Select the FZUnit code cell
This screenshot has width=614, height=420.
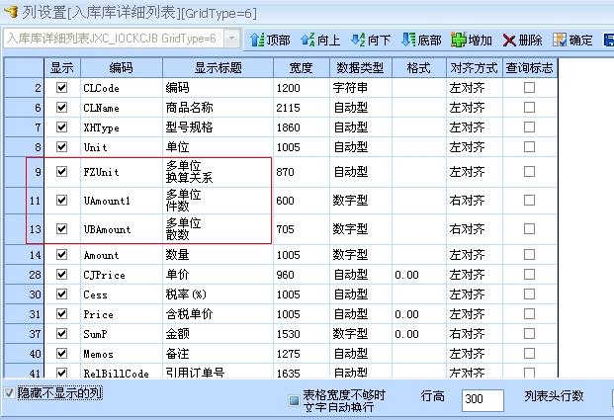[121, 172]
